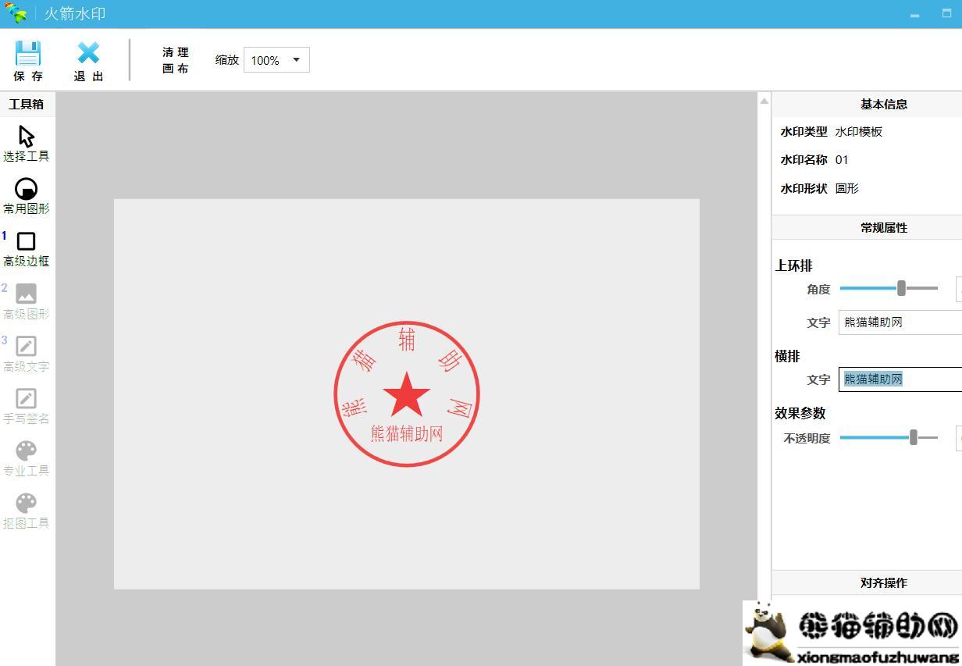Adjust the upper ring angle slider
This screenshot has height=666, width=962.
(901, 288)
